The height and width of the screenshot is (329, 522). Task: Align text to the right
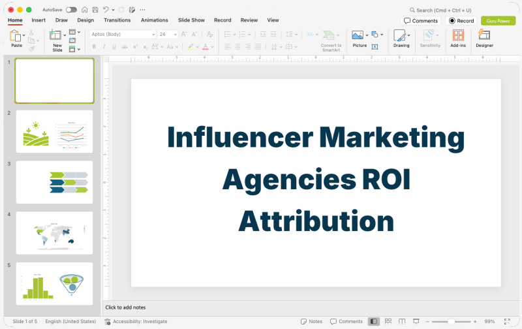[248, 46]
